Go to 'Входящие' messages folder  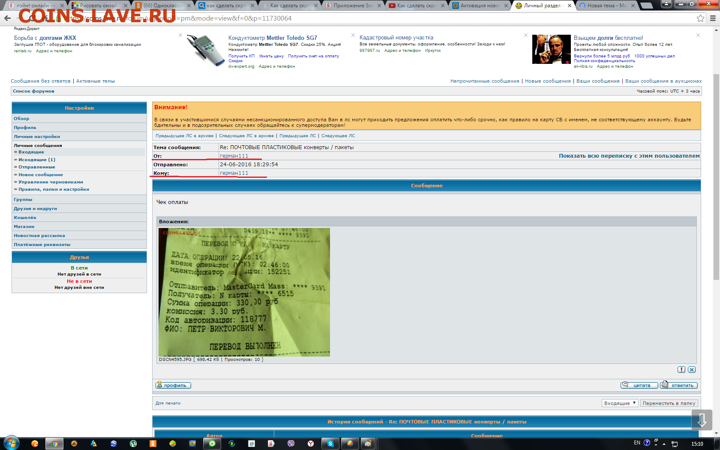[31, 152]
